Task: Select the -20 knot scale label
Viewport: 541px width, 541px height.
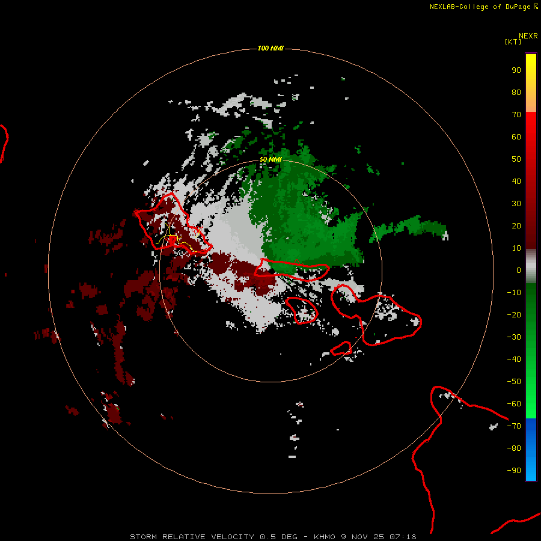Action: pyautogui.click(x=514, y=315)
